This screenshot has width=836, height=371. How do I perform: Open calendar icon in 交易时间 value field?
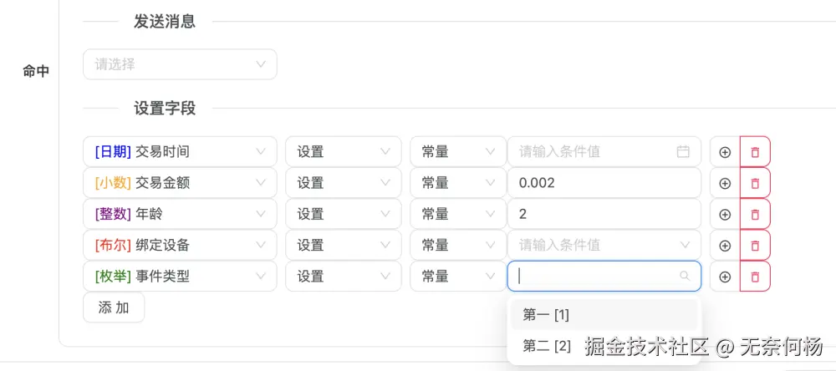(x=683, y=152)
